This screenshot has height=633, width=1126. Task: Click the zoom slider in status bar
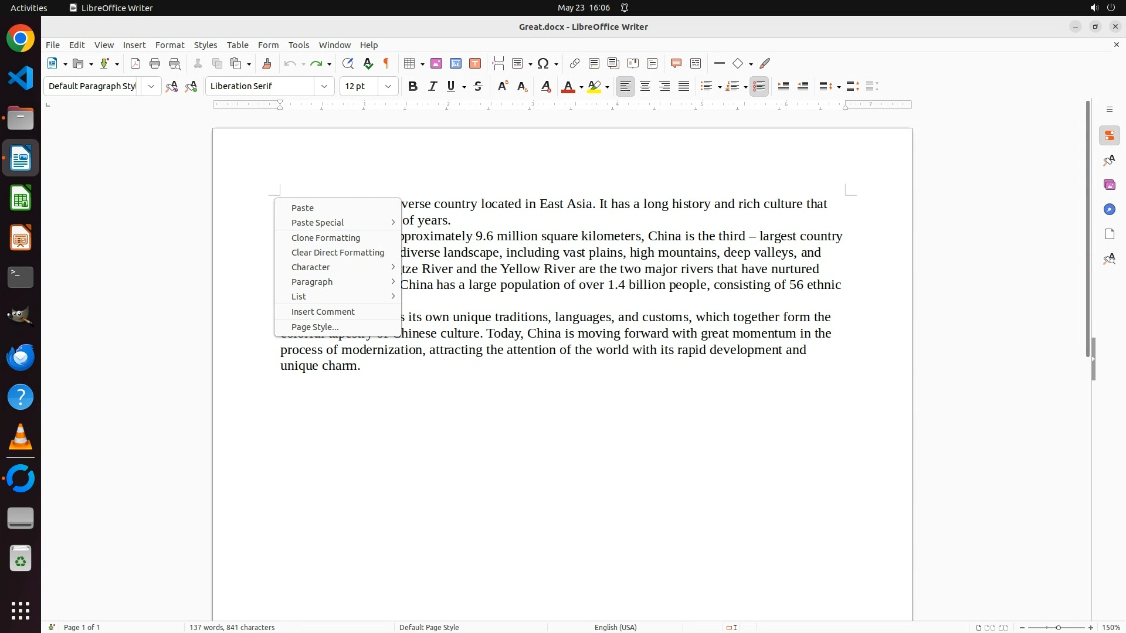tap(1057, 627)
